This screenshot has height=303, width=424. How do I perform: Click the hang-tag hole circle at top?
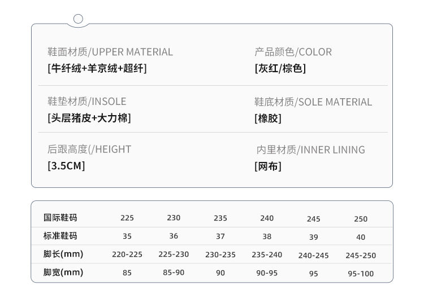79,19
